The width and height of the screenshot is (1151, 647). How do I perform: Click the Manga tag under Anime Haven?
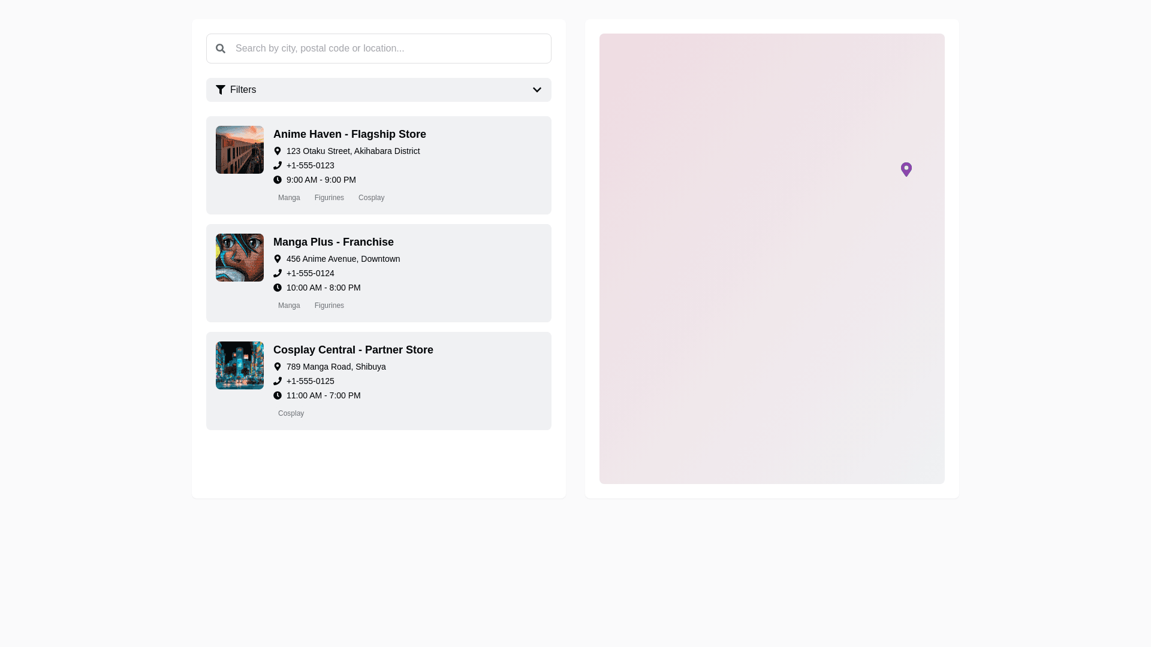(289, 198)
